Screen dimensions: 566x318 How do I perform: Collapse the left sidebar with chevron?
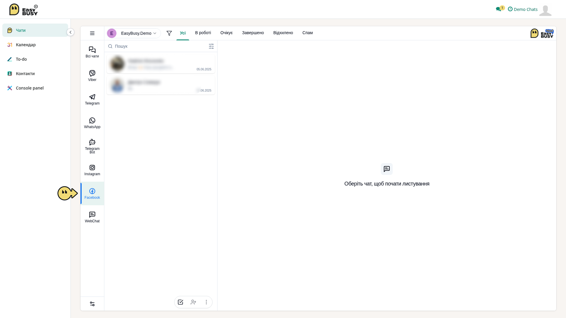70,32
